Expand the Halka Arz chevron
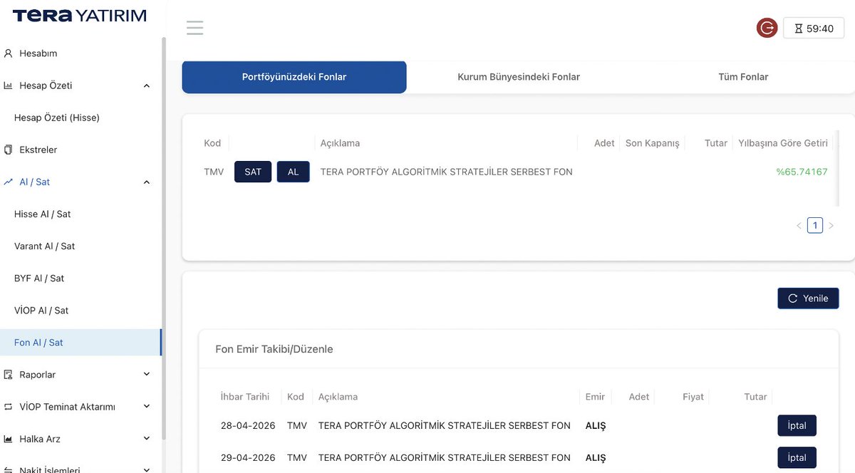This screenshot has height=473, width=855. click(x=147, y=439)
